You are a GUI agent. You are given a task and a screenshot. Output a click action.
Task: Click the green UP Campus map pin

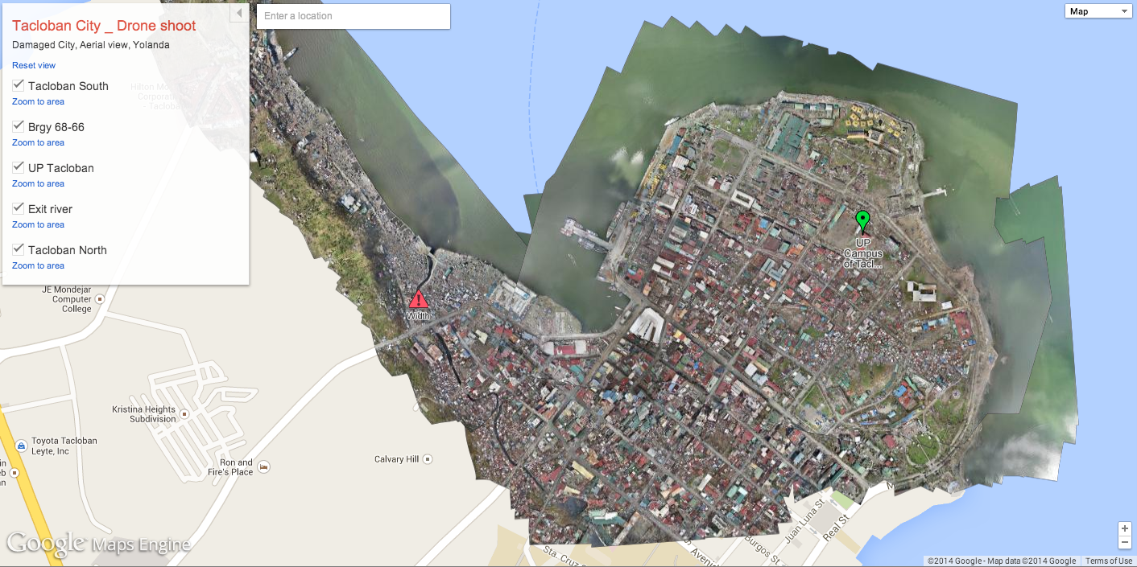coord(862,220)
